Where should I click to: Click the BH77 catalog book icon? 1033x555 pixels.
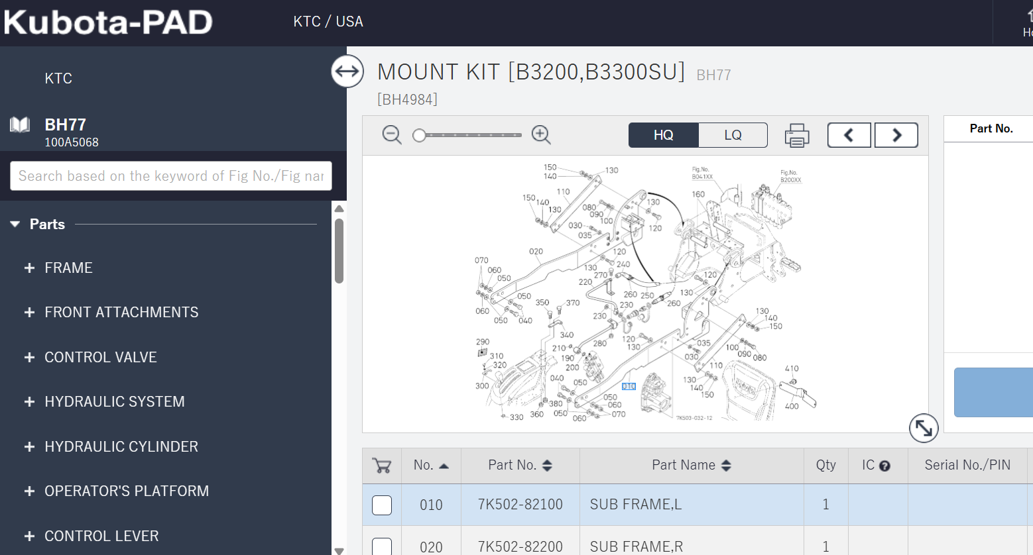(x=20, y=125)
